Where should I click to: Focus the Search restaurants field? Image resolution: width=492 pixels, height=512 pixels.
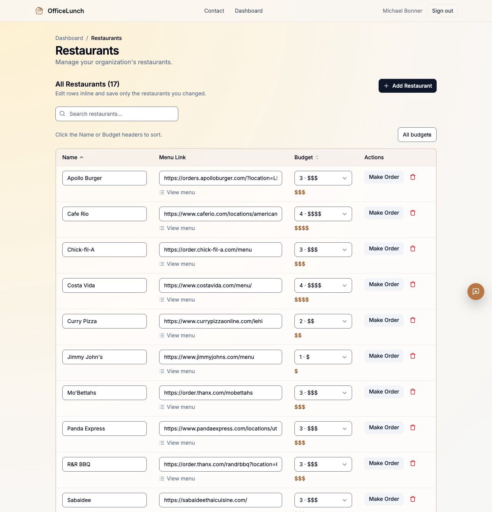click(x=117, y=114)
